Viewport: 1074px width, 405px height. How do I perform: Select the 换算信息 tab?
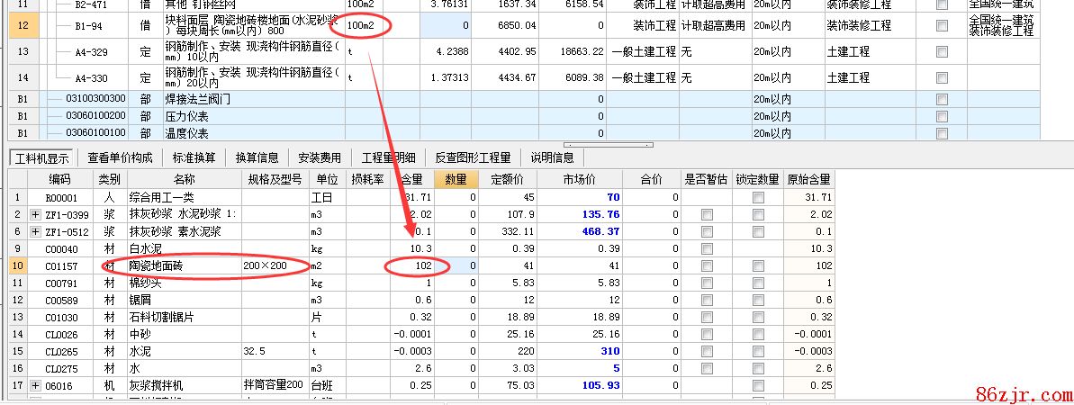[257, 157]
